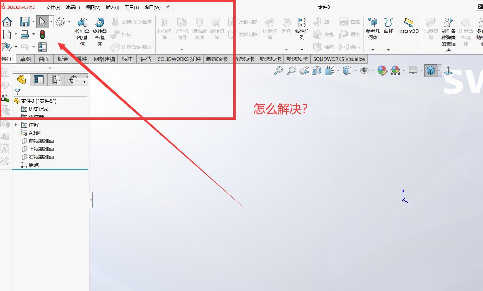Select the 旋转凸台/基体 revolve tool
The height and width of the screenshot is (291, 483).
99,29
